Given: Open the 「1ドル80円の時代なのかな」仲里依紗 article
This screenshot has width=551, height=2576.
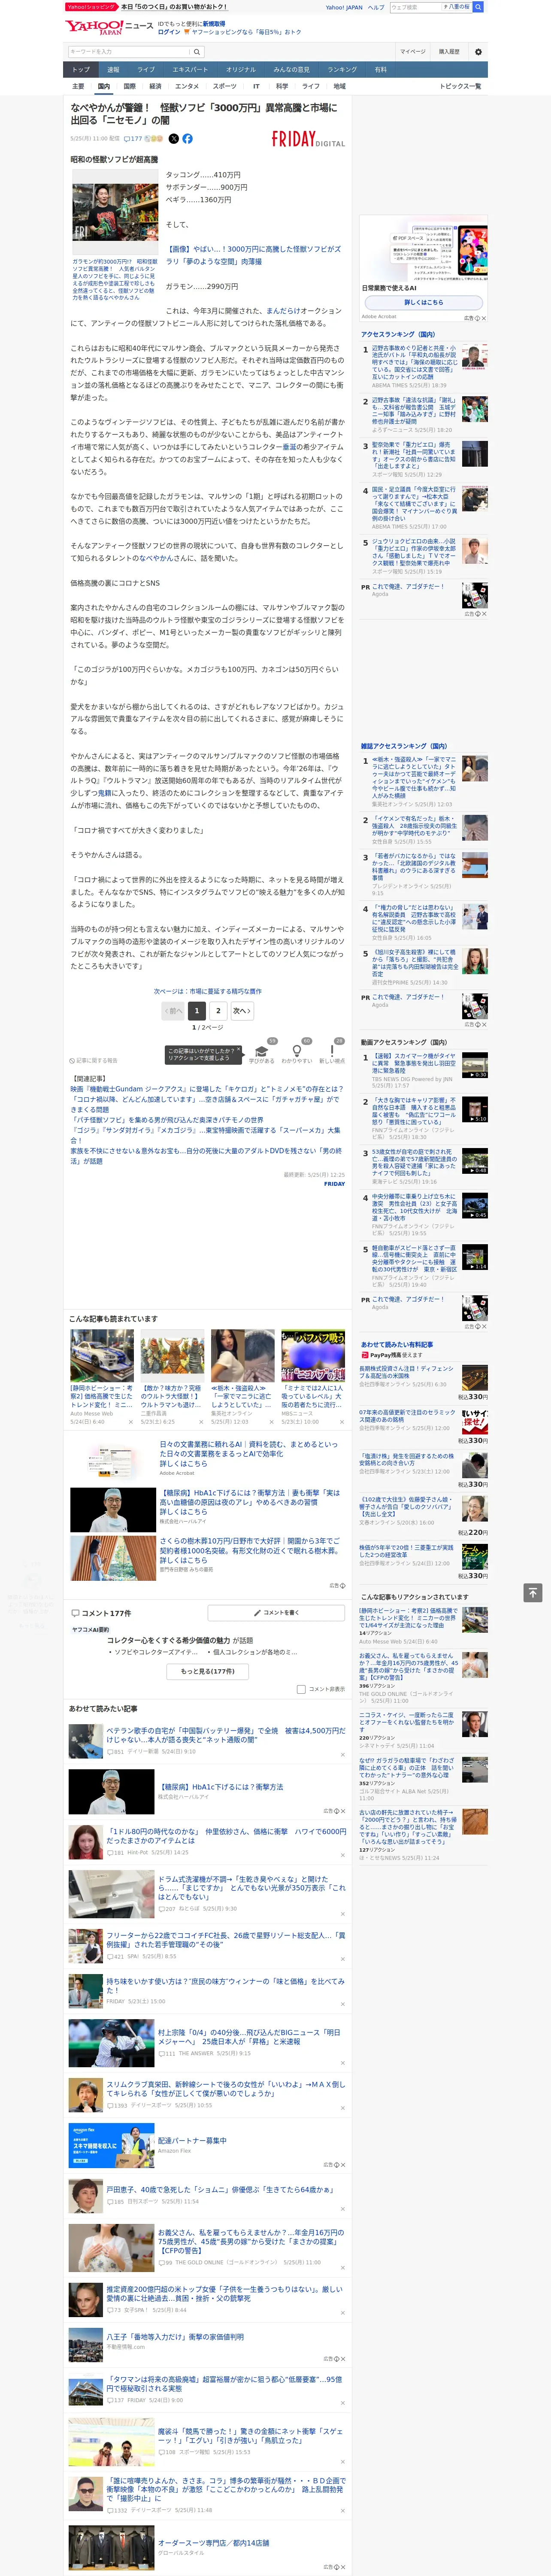Looking at the screenshot, I should click(x=226, y=1836).
